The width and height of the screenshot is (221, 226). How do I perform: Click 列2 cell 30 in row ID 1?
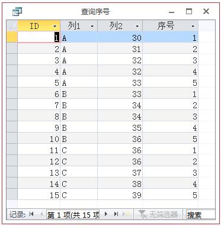(120, 37)
